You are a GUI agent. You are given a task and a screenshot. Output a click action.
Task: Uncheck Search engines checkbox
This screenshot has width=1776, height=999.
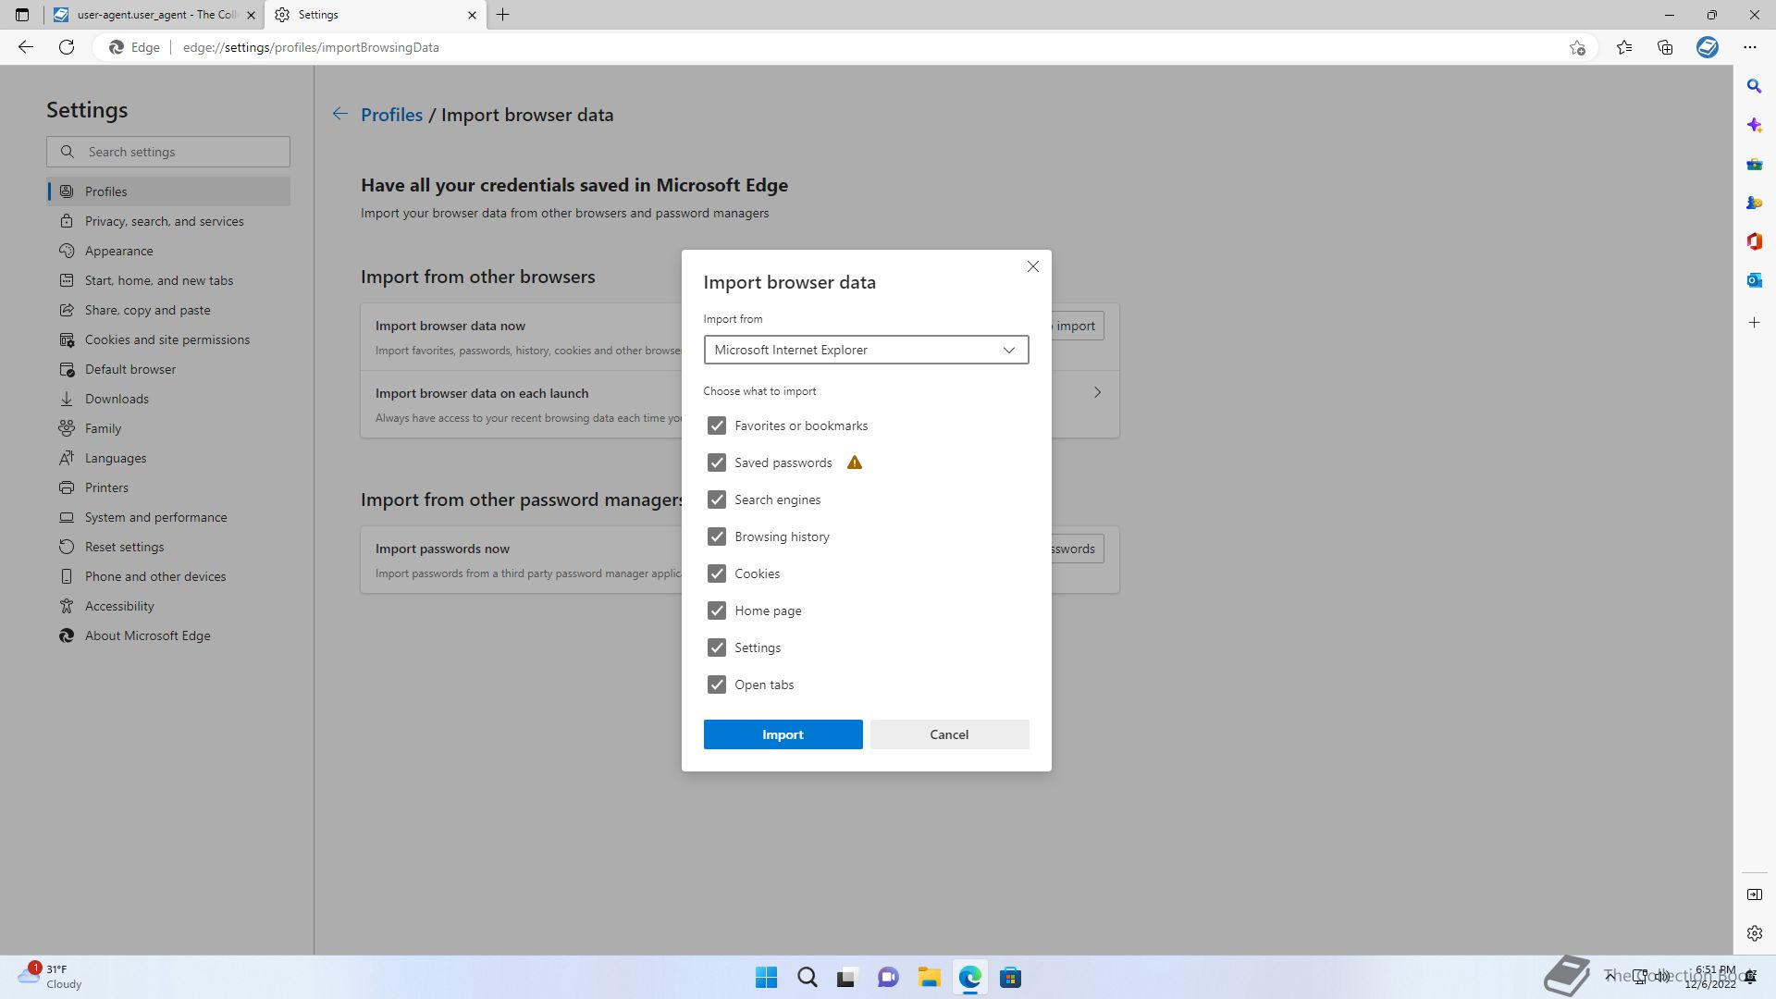pyautogui.click(x=717, y=499)
